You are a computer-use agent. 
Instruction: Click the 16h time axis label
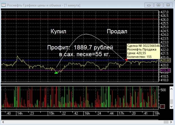[x=87, y=113]
